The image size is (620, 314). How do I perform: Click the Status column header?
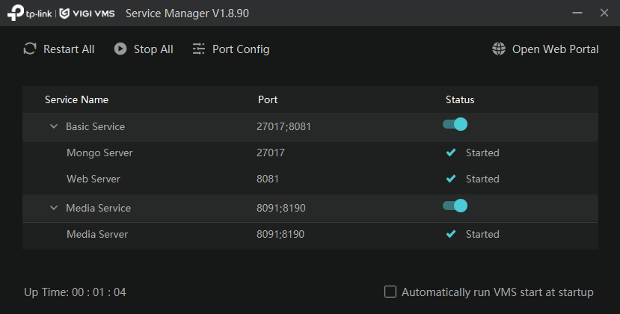point(460,99)
